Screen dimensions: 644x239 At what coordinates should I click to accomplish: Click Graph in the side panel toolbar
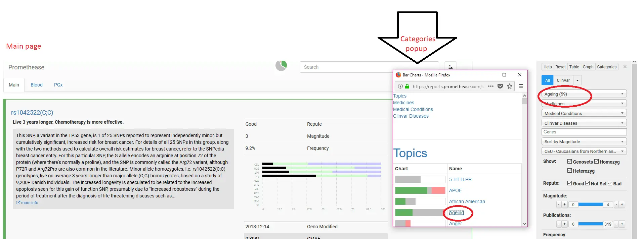coord(588,67)
